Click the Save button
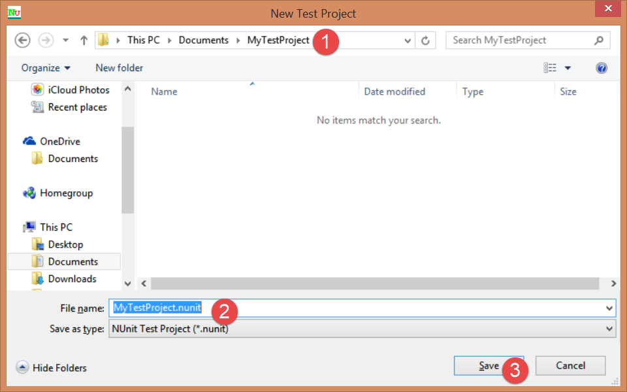 point(489,366)
